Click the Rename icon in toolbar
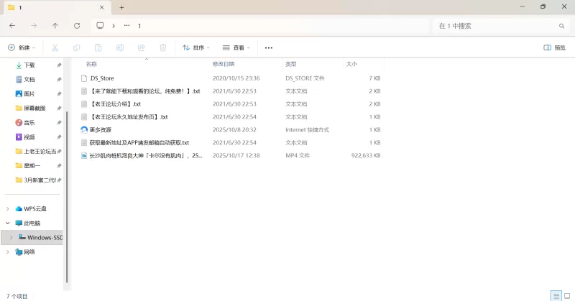 point(120,47)
